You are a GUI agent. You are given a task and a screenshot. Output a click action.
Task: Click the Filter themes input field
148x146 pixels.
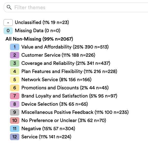point(76,7)
